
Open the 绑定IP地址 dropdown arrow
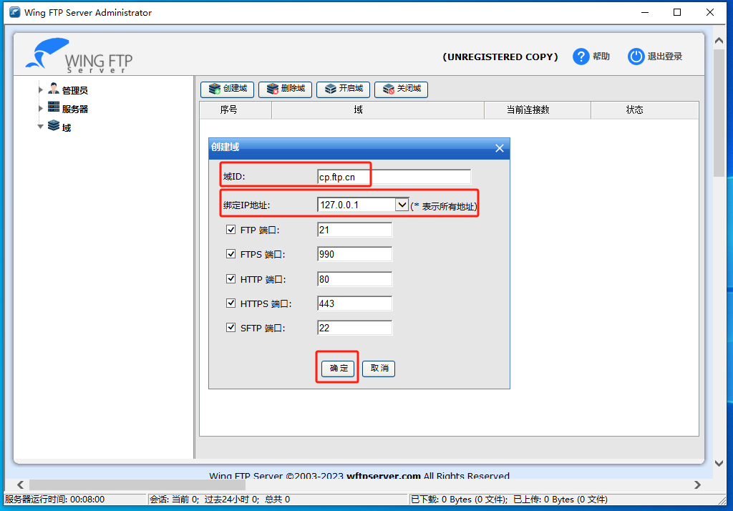pyautogui.click(x=402, y=205)
